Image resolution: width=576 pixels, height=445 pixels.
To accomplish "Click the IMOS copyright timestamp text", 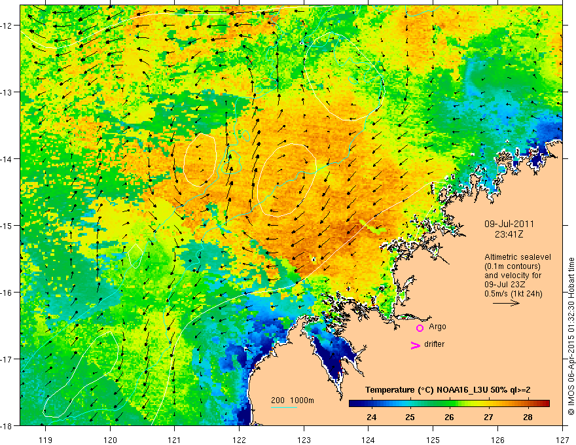I will pos(571,336).
